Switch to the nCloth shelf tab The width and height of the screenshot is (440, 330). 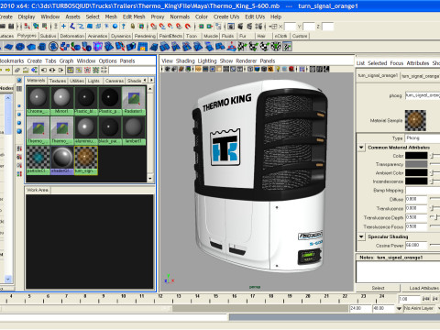tap(280, 36)
